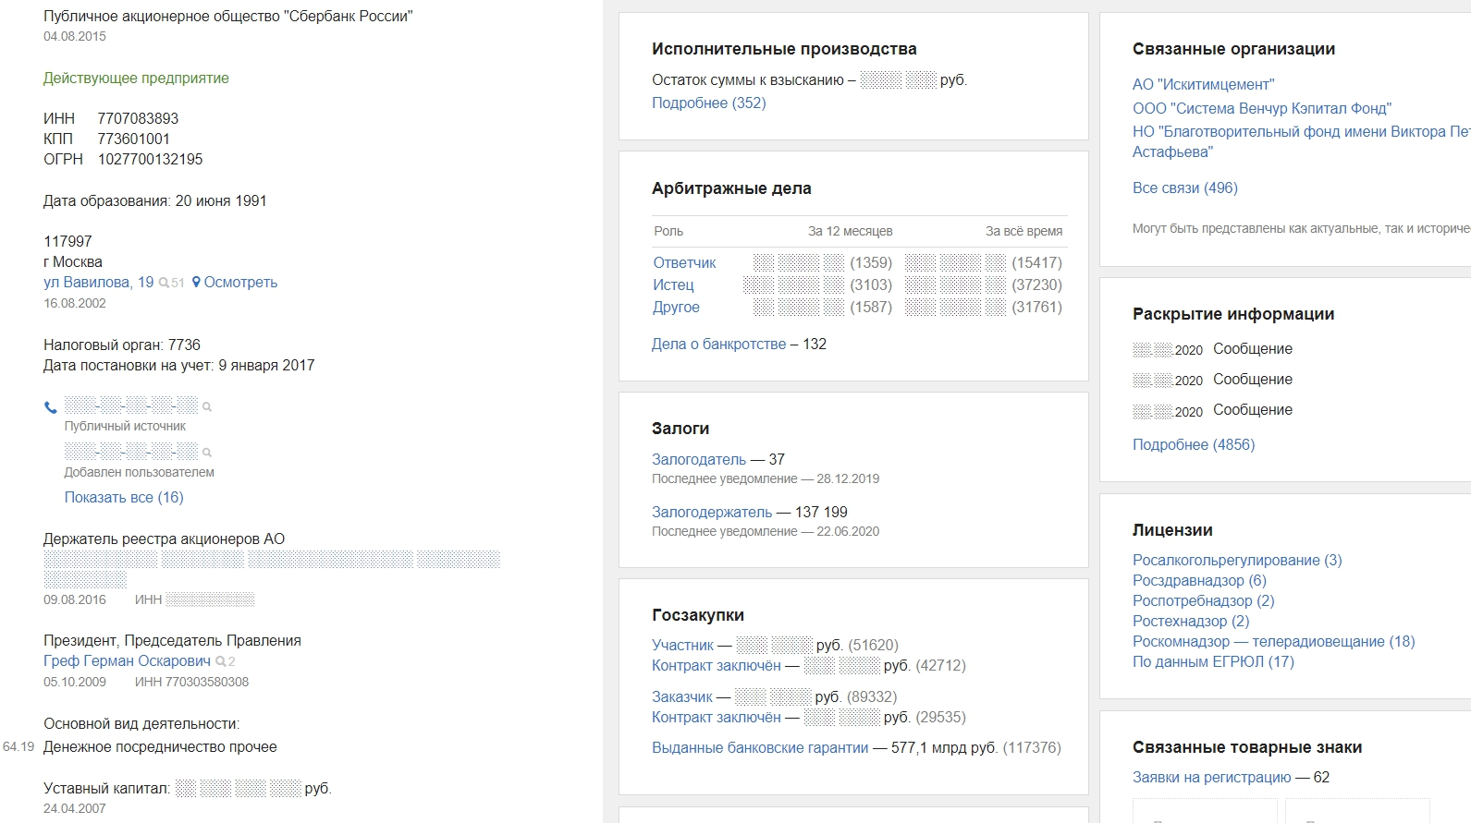
Task: Open Роспотребнадзор (2) licenses
Action: (x=1204, y=600)
